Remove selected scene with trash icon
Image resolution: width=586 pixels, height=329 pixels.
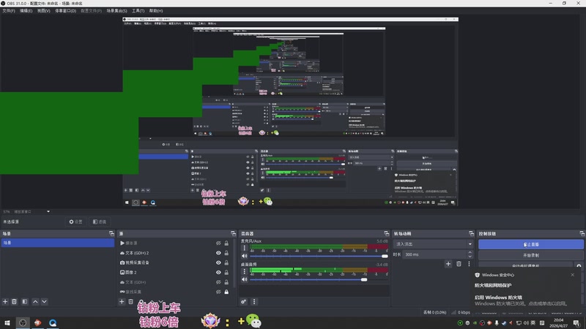click(x=14, y=301)
